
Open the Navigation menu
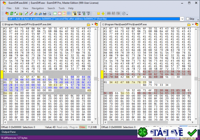click(38, 8)
